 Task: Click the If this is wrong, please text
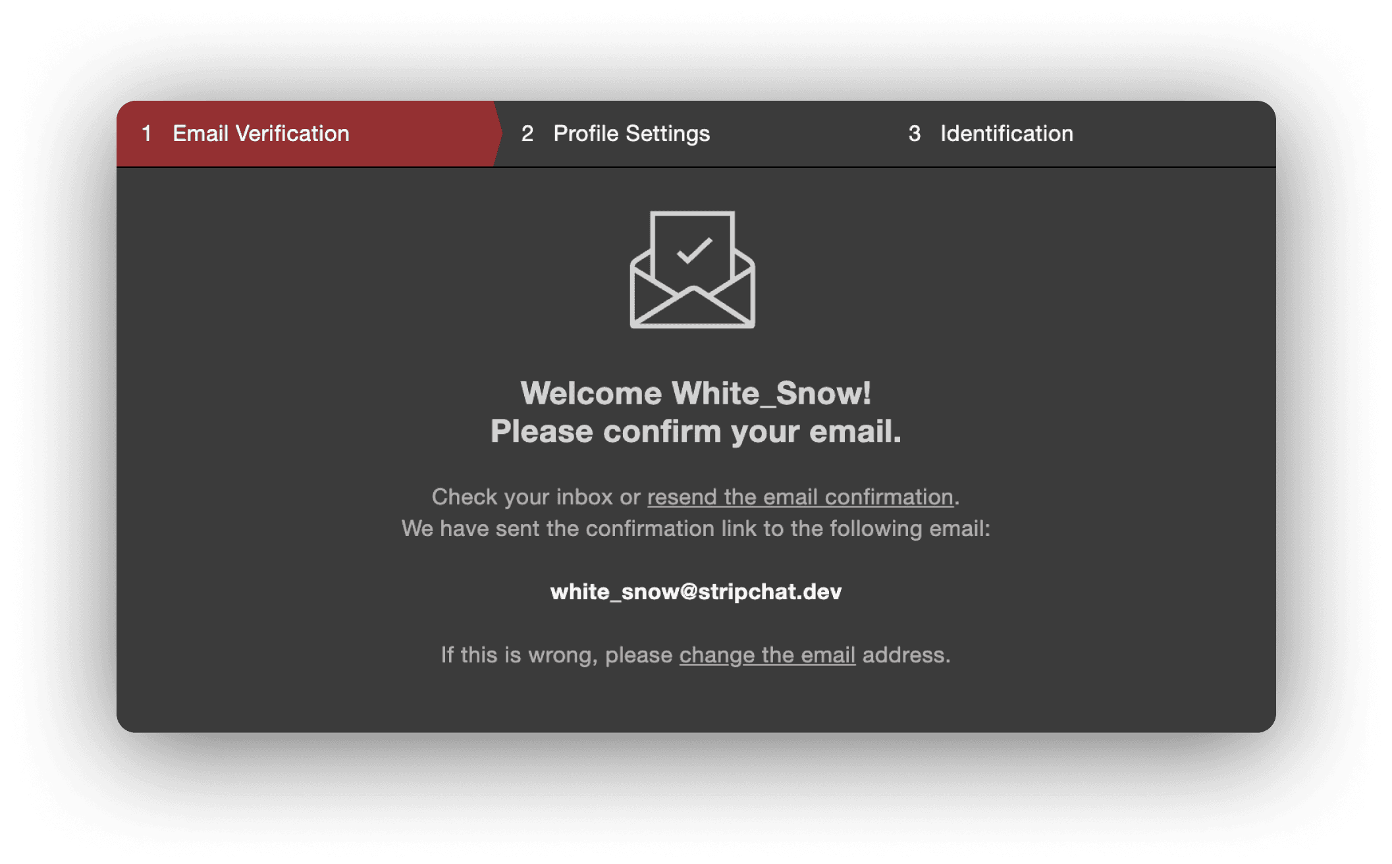(x=556, y=655)
